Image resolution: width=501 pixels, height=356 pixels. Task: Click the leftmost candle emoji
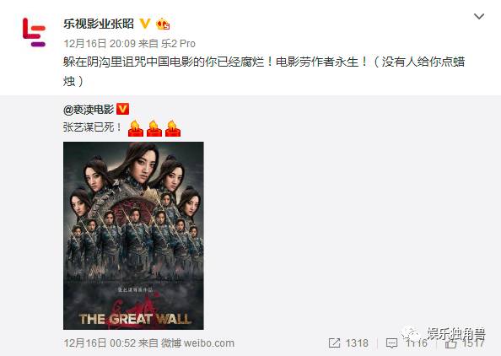136,128
